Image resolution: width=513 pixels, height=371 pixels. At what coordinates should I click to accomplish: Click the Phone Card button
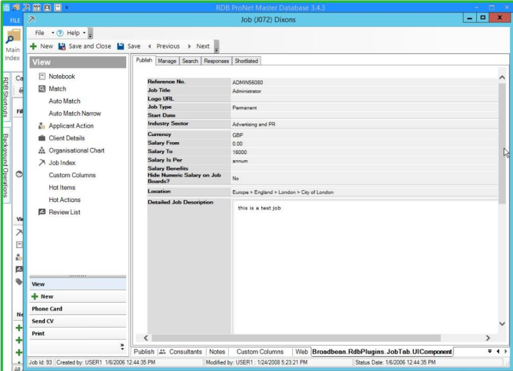[x=78, y=309]
